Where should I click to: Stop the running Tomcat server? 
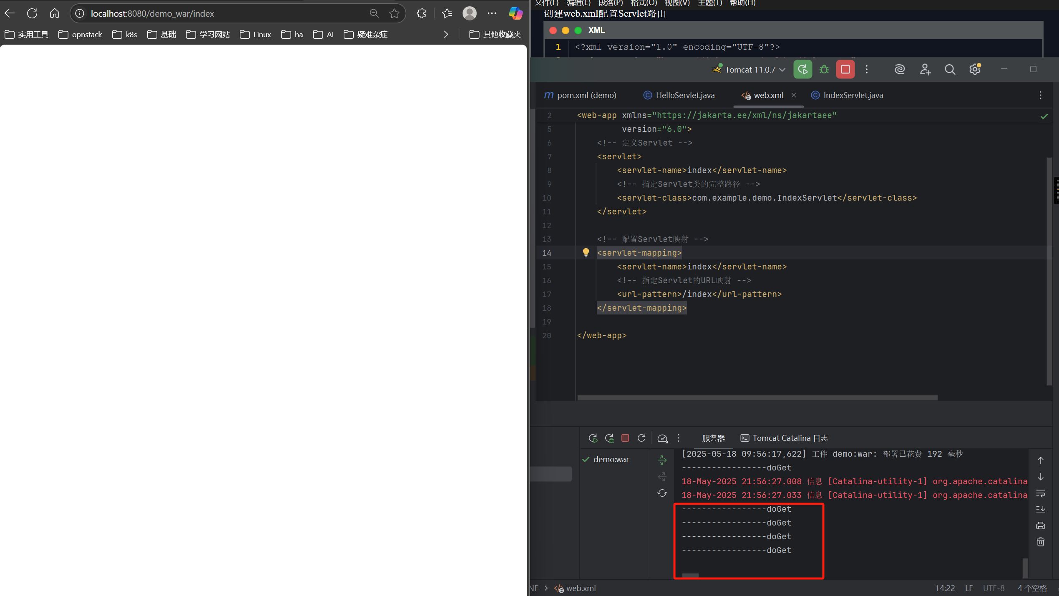point(845,69)
